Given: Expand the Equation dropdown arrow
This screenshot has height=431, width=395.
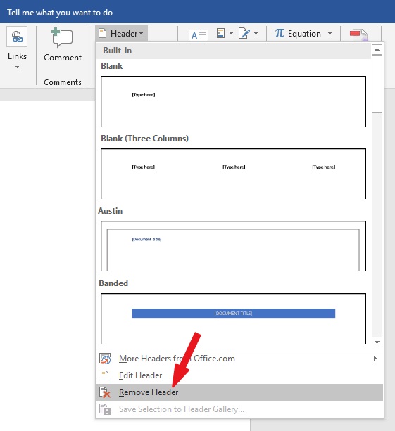Looking at the screenshot, I should pyautogui.click(x=330, y=34).
